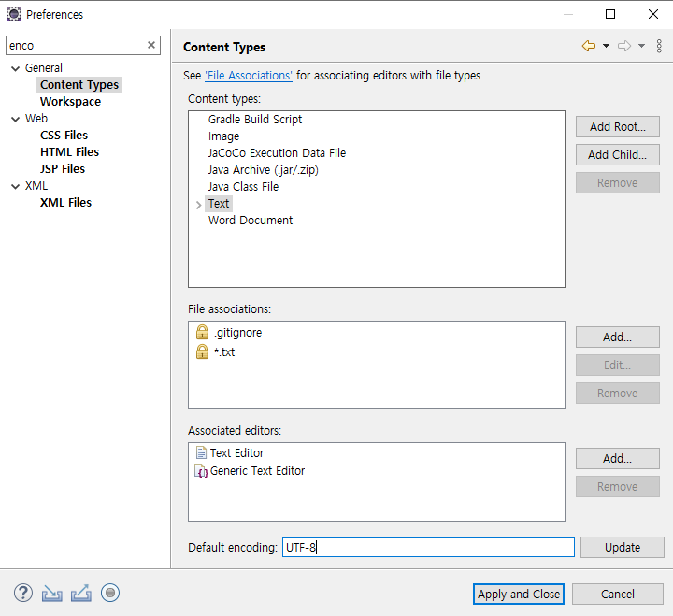Click the forward navigation arrow
Viewport: 673px width, 616px height.
(x=624, y=46)
